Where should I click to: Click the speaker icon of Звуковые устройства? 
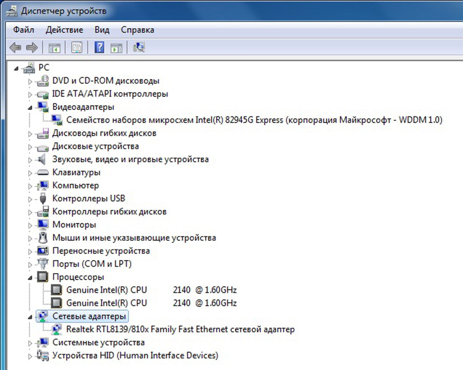click(42, 159)
